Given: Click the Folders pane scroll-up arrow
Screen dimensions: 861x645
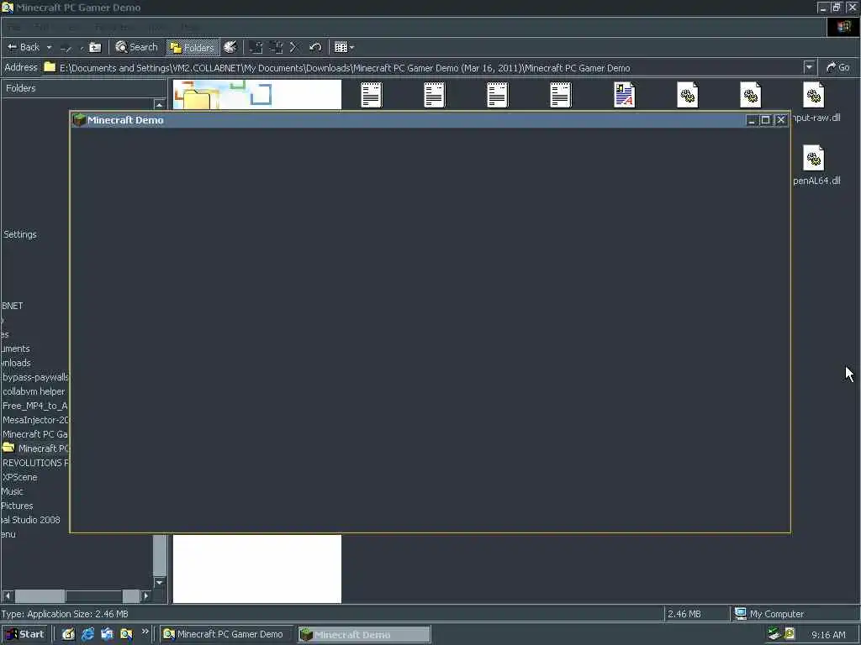Looking at the screenshot, I should coord(159,104).
